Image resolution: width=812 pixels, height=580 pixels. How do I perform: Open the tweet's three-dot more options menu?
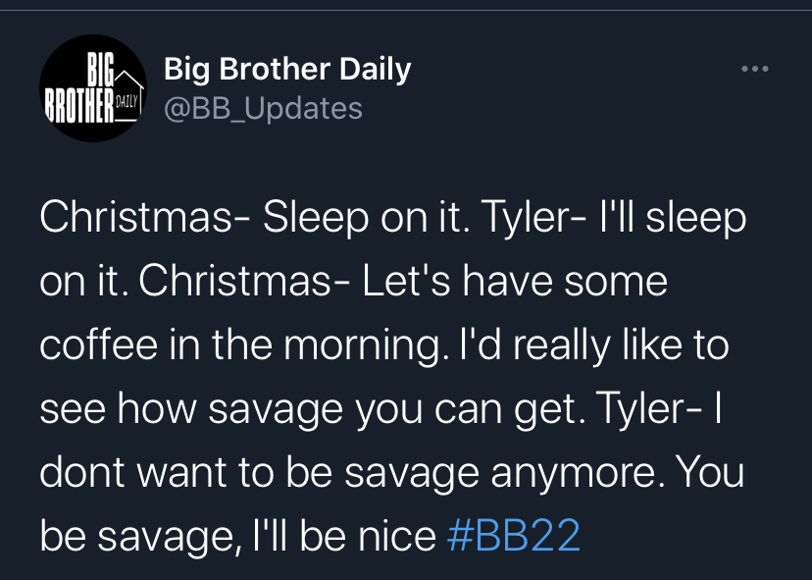754,69
